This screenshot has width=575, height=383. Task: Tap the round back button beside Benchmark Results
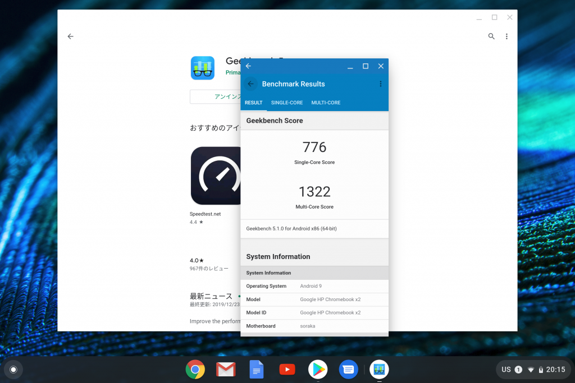click(x=251, y=84)
